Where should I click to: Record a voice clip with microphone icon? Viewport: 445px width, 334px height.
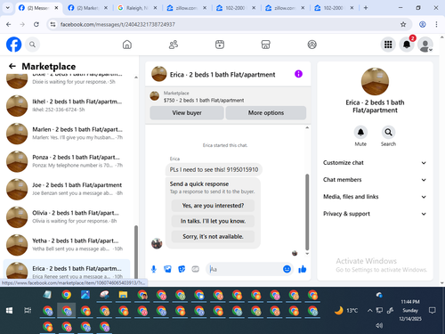[154, 269]
